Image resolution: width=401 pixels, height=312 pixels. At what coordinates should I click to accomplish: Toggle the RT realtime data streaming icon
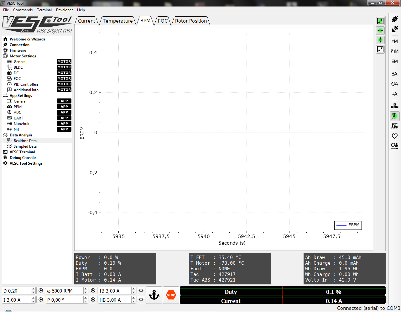[394, 116]
